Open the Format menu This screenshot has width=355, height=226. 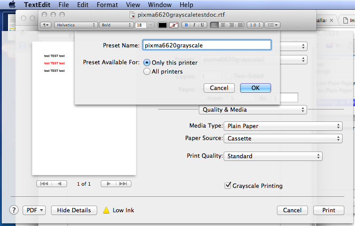(x=107, y=5)
